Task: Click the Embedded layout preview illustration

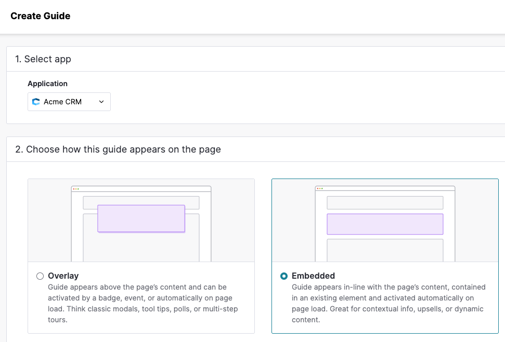Action: [x=385, y=221]
